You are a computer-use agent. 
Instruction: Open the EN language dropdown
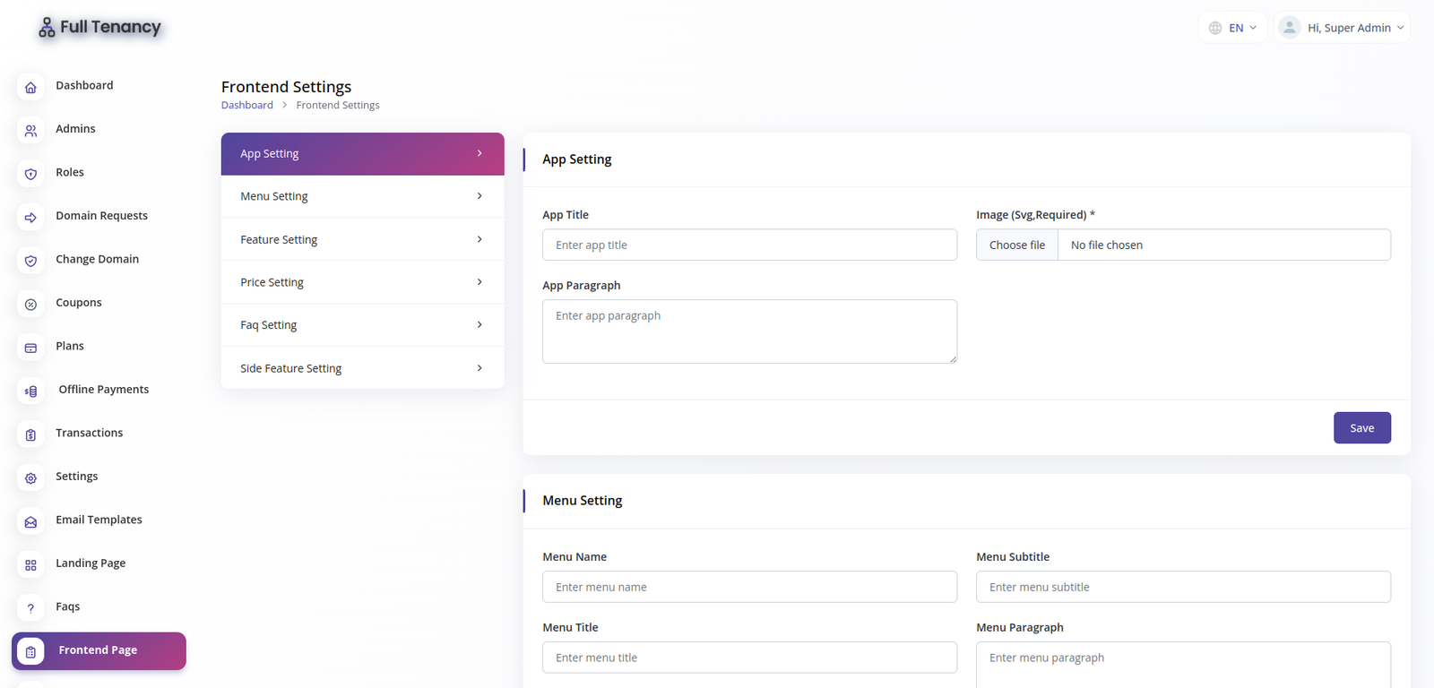pyautogui.click(x=1232, y=28)
